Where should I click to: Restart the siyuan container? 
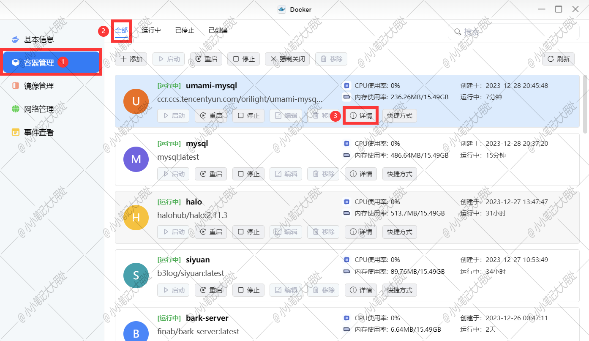pos(211,290)
